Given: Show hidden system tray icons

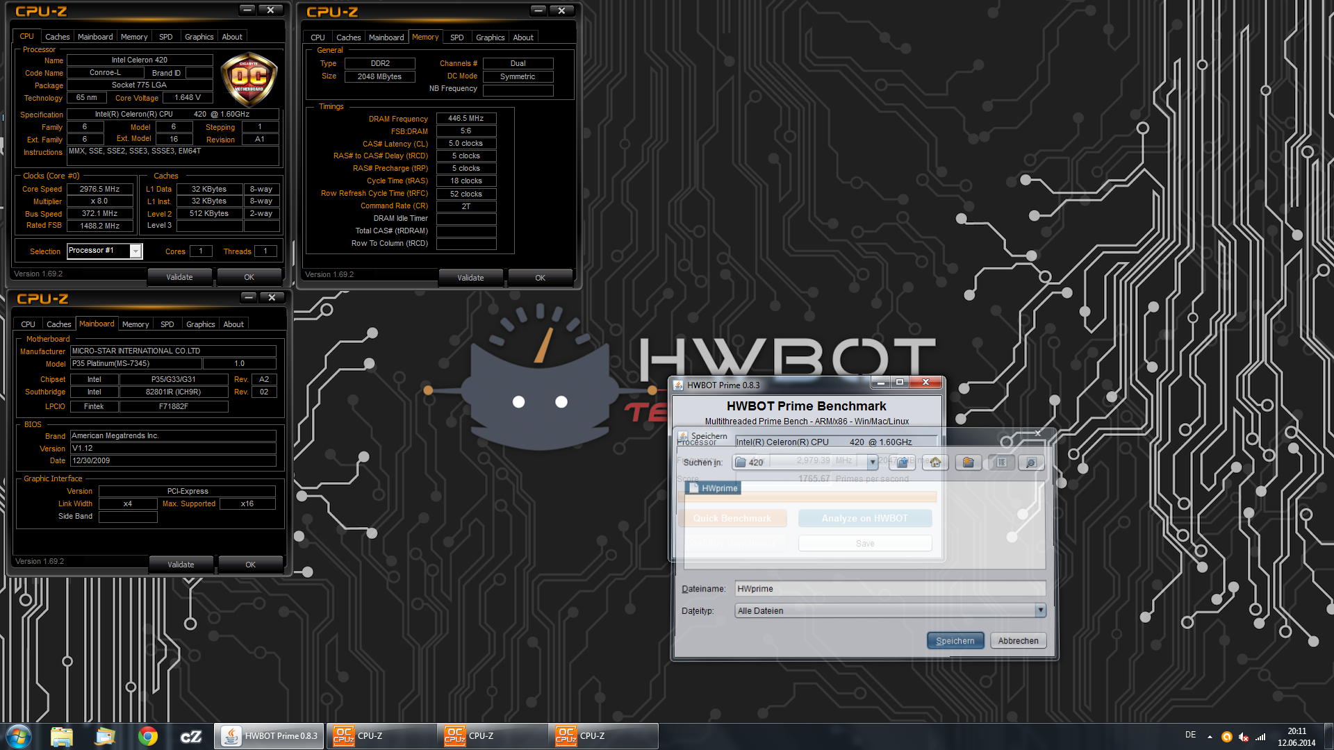Looking at the screenshot, I should pyautogui.click(x=1210, y=737).
